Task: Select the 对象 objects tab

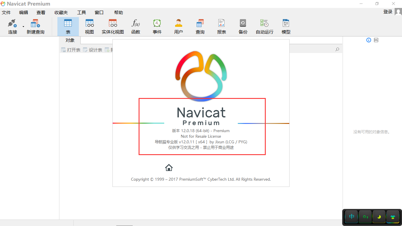Action: pyautogui.click(x=70, y=40)
